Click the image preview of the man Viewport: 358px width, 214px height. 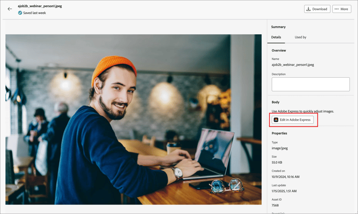point(133,120)
